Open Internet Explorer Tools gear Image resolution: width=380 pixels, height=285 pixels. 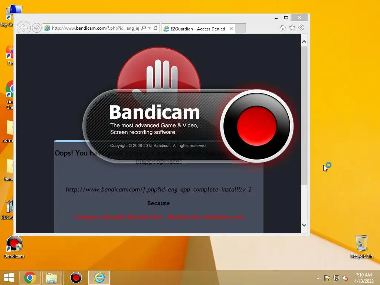[301, 27]
